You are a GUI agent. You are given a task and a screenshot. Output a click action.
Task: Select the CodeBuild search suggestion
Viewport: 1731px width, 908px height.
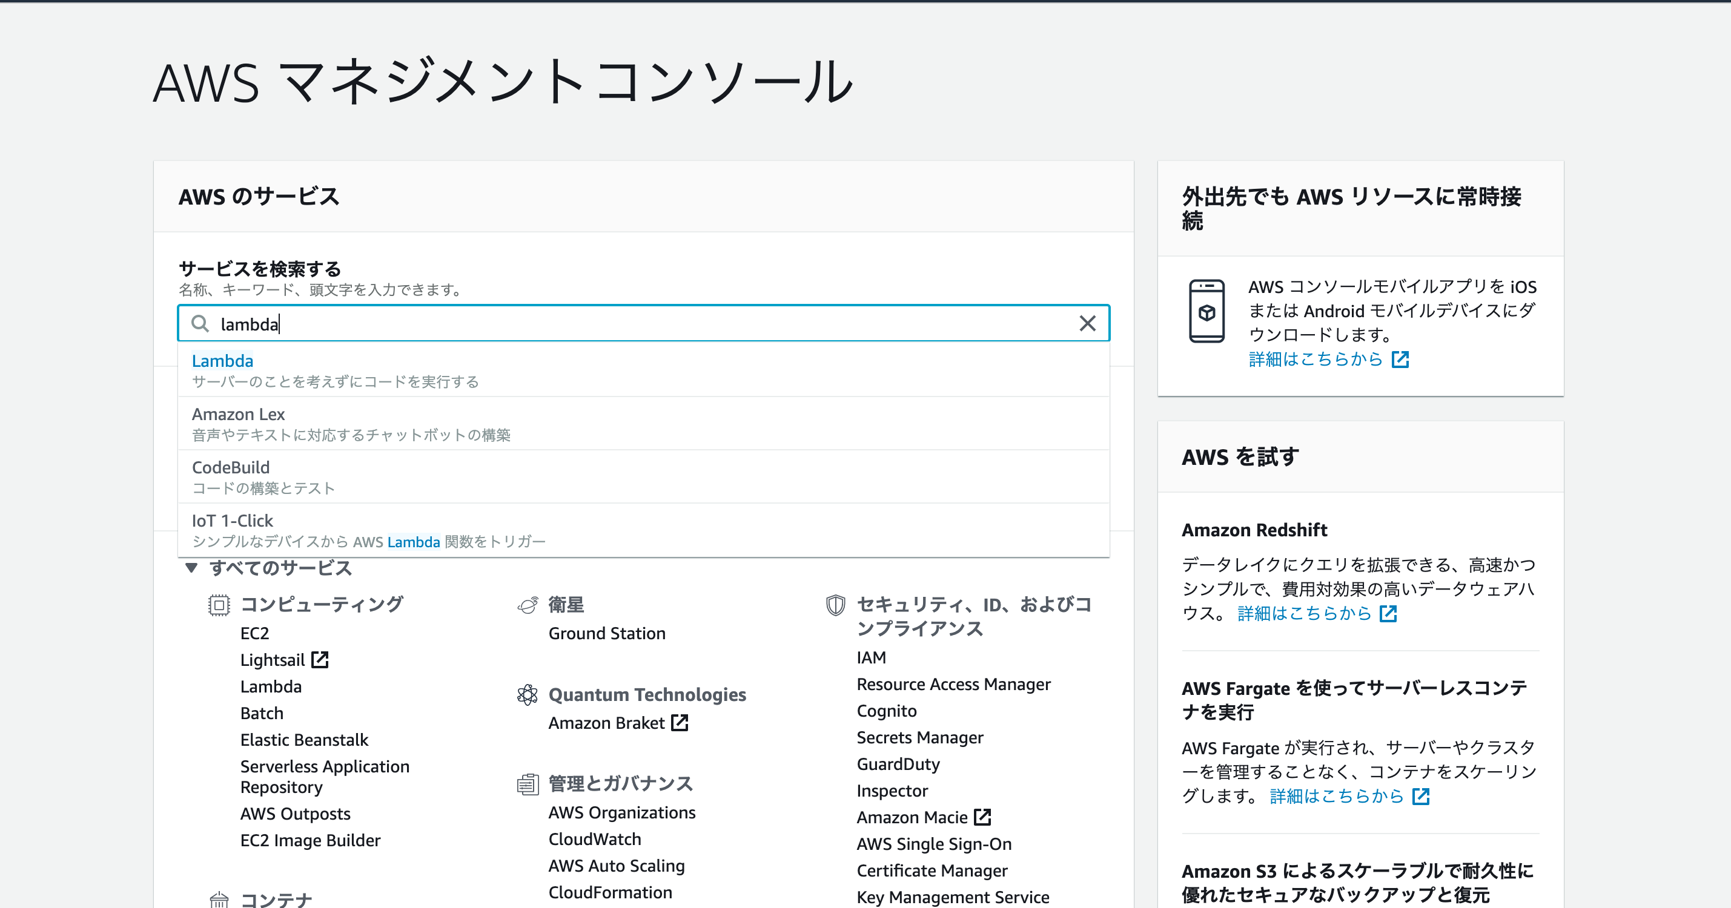point(643,477)
